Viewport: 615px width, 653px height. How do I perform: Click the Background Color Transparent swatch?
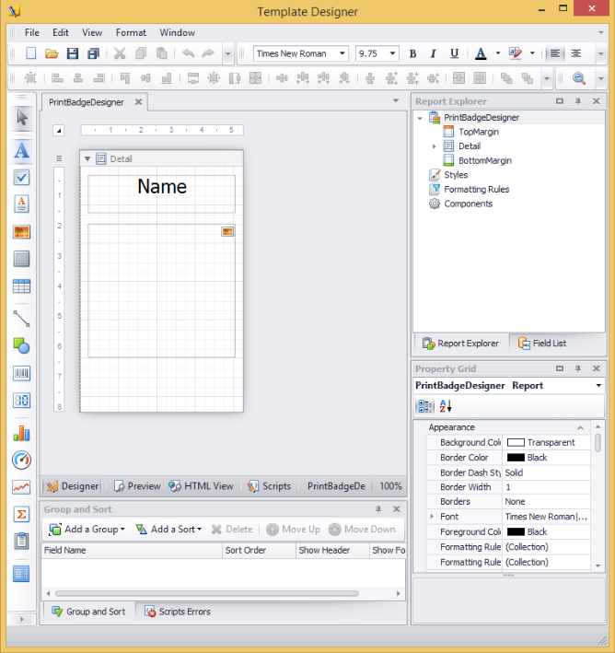point(516,442)
